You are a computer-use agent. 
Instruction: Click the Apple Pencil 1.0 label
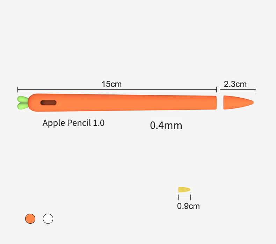73,123
